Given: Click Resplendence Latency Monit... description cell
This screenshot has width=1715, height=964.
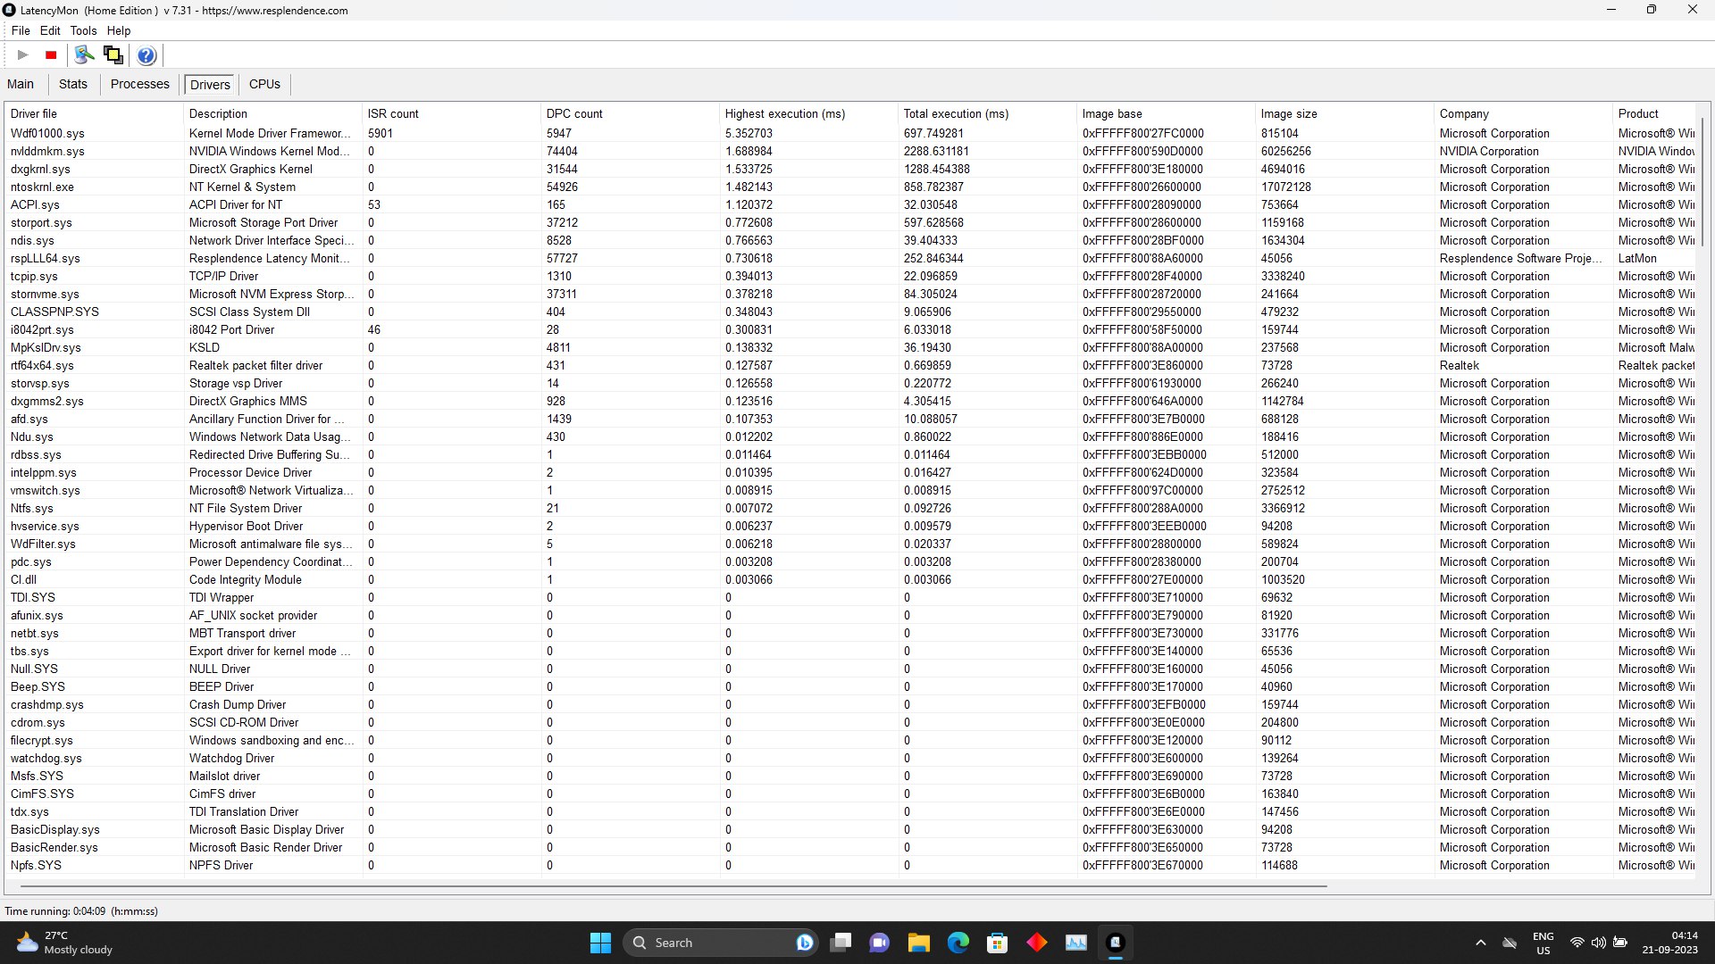Looking at the screenshot, I should pos(272,258).
